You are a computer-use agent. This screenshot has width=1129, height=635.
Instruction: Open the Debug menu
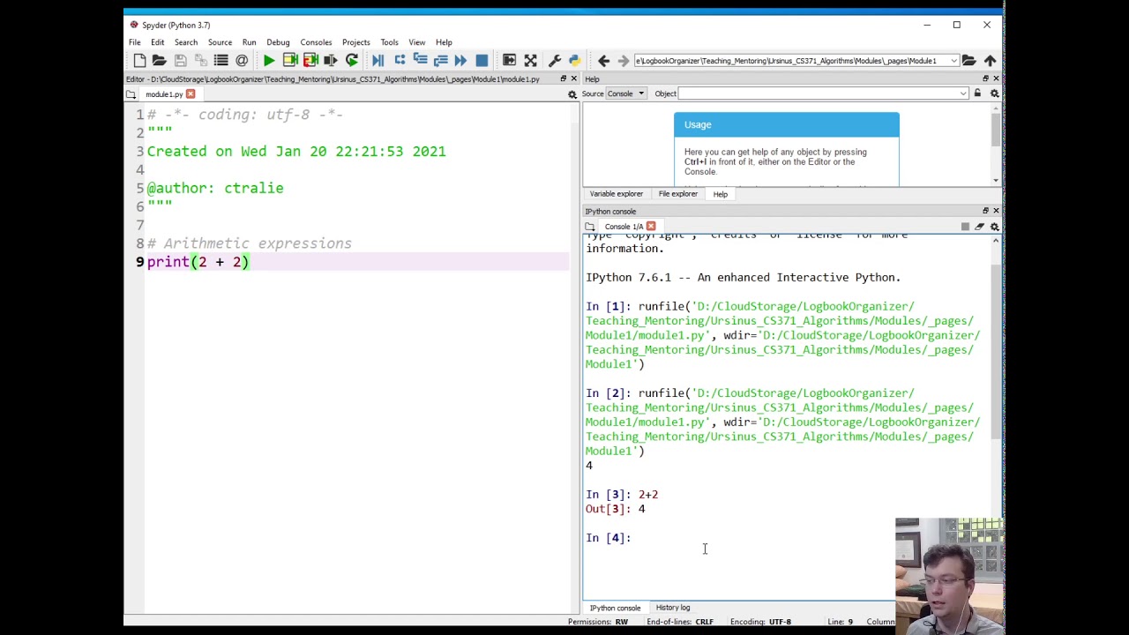click(x=278, y=42)
